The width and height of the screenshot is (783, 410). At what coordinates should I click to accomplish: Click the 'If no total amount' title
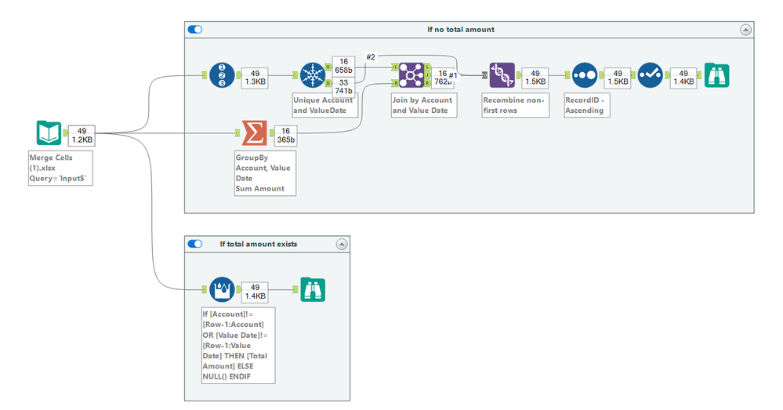[x=461, y=30]
